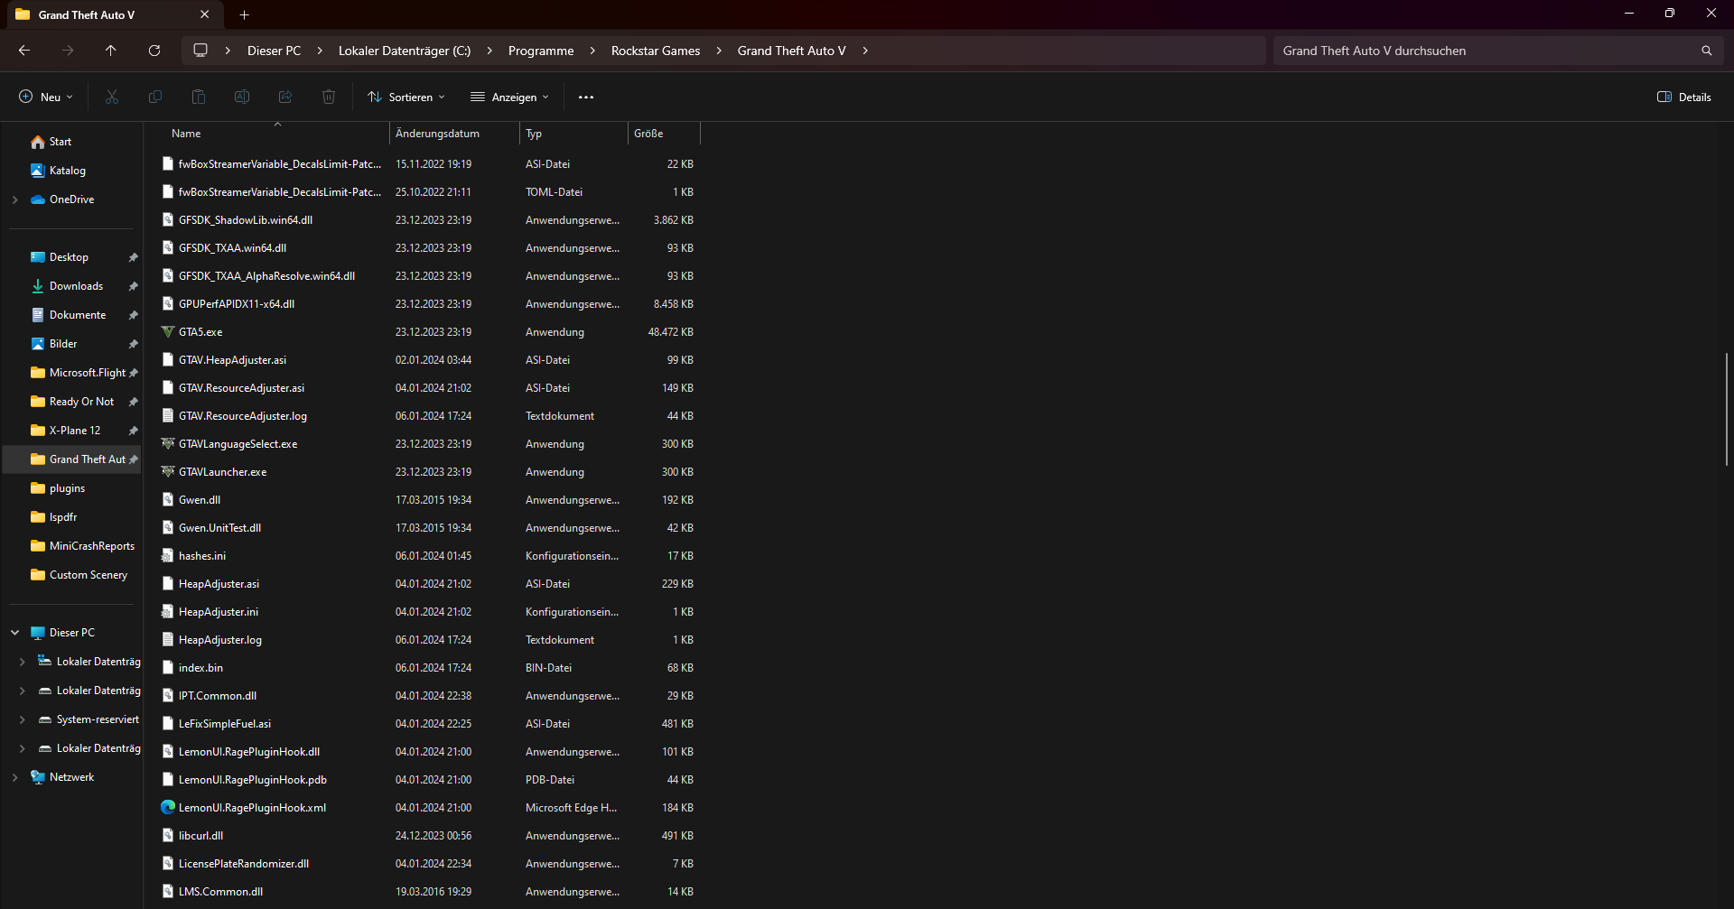Go back to previous folder
This screenshot has width=1734, height=909.
click(x=24, y=51)
